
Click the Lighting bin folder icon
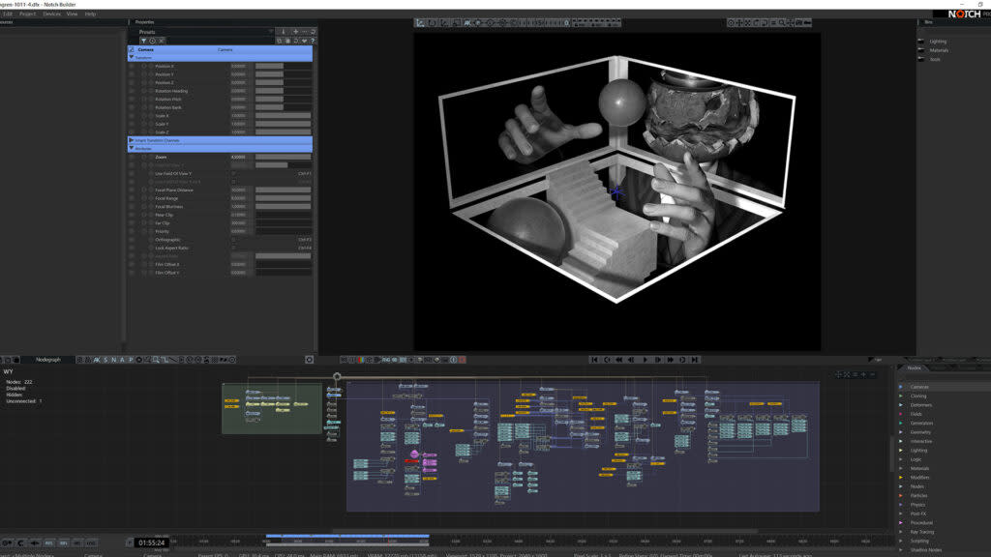tap(922, 42)
